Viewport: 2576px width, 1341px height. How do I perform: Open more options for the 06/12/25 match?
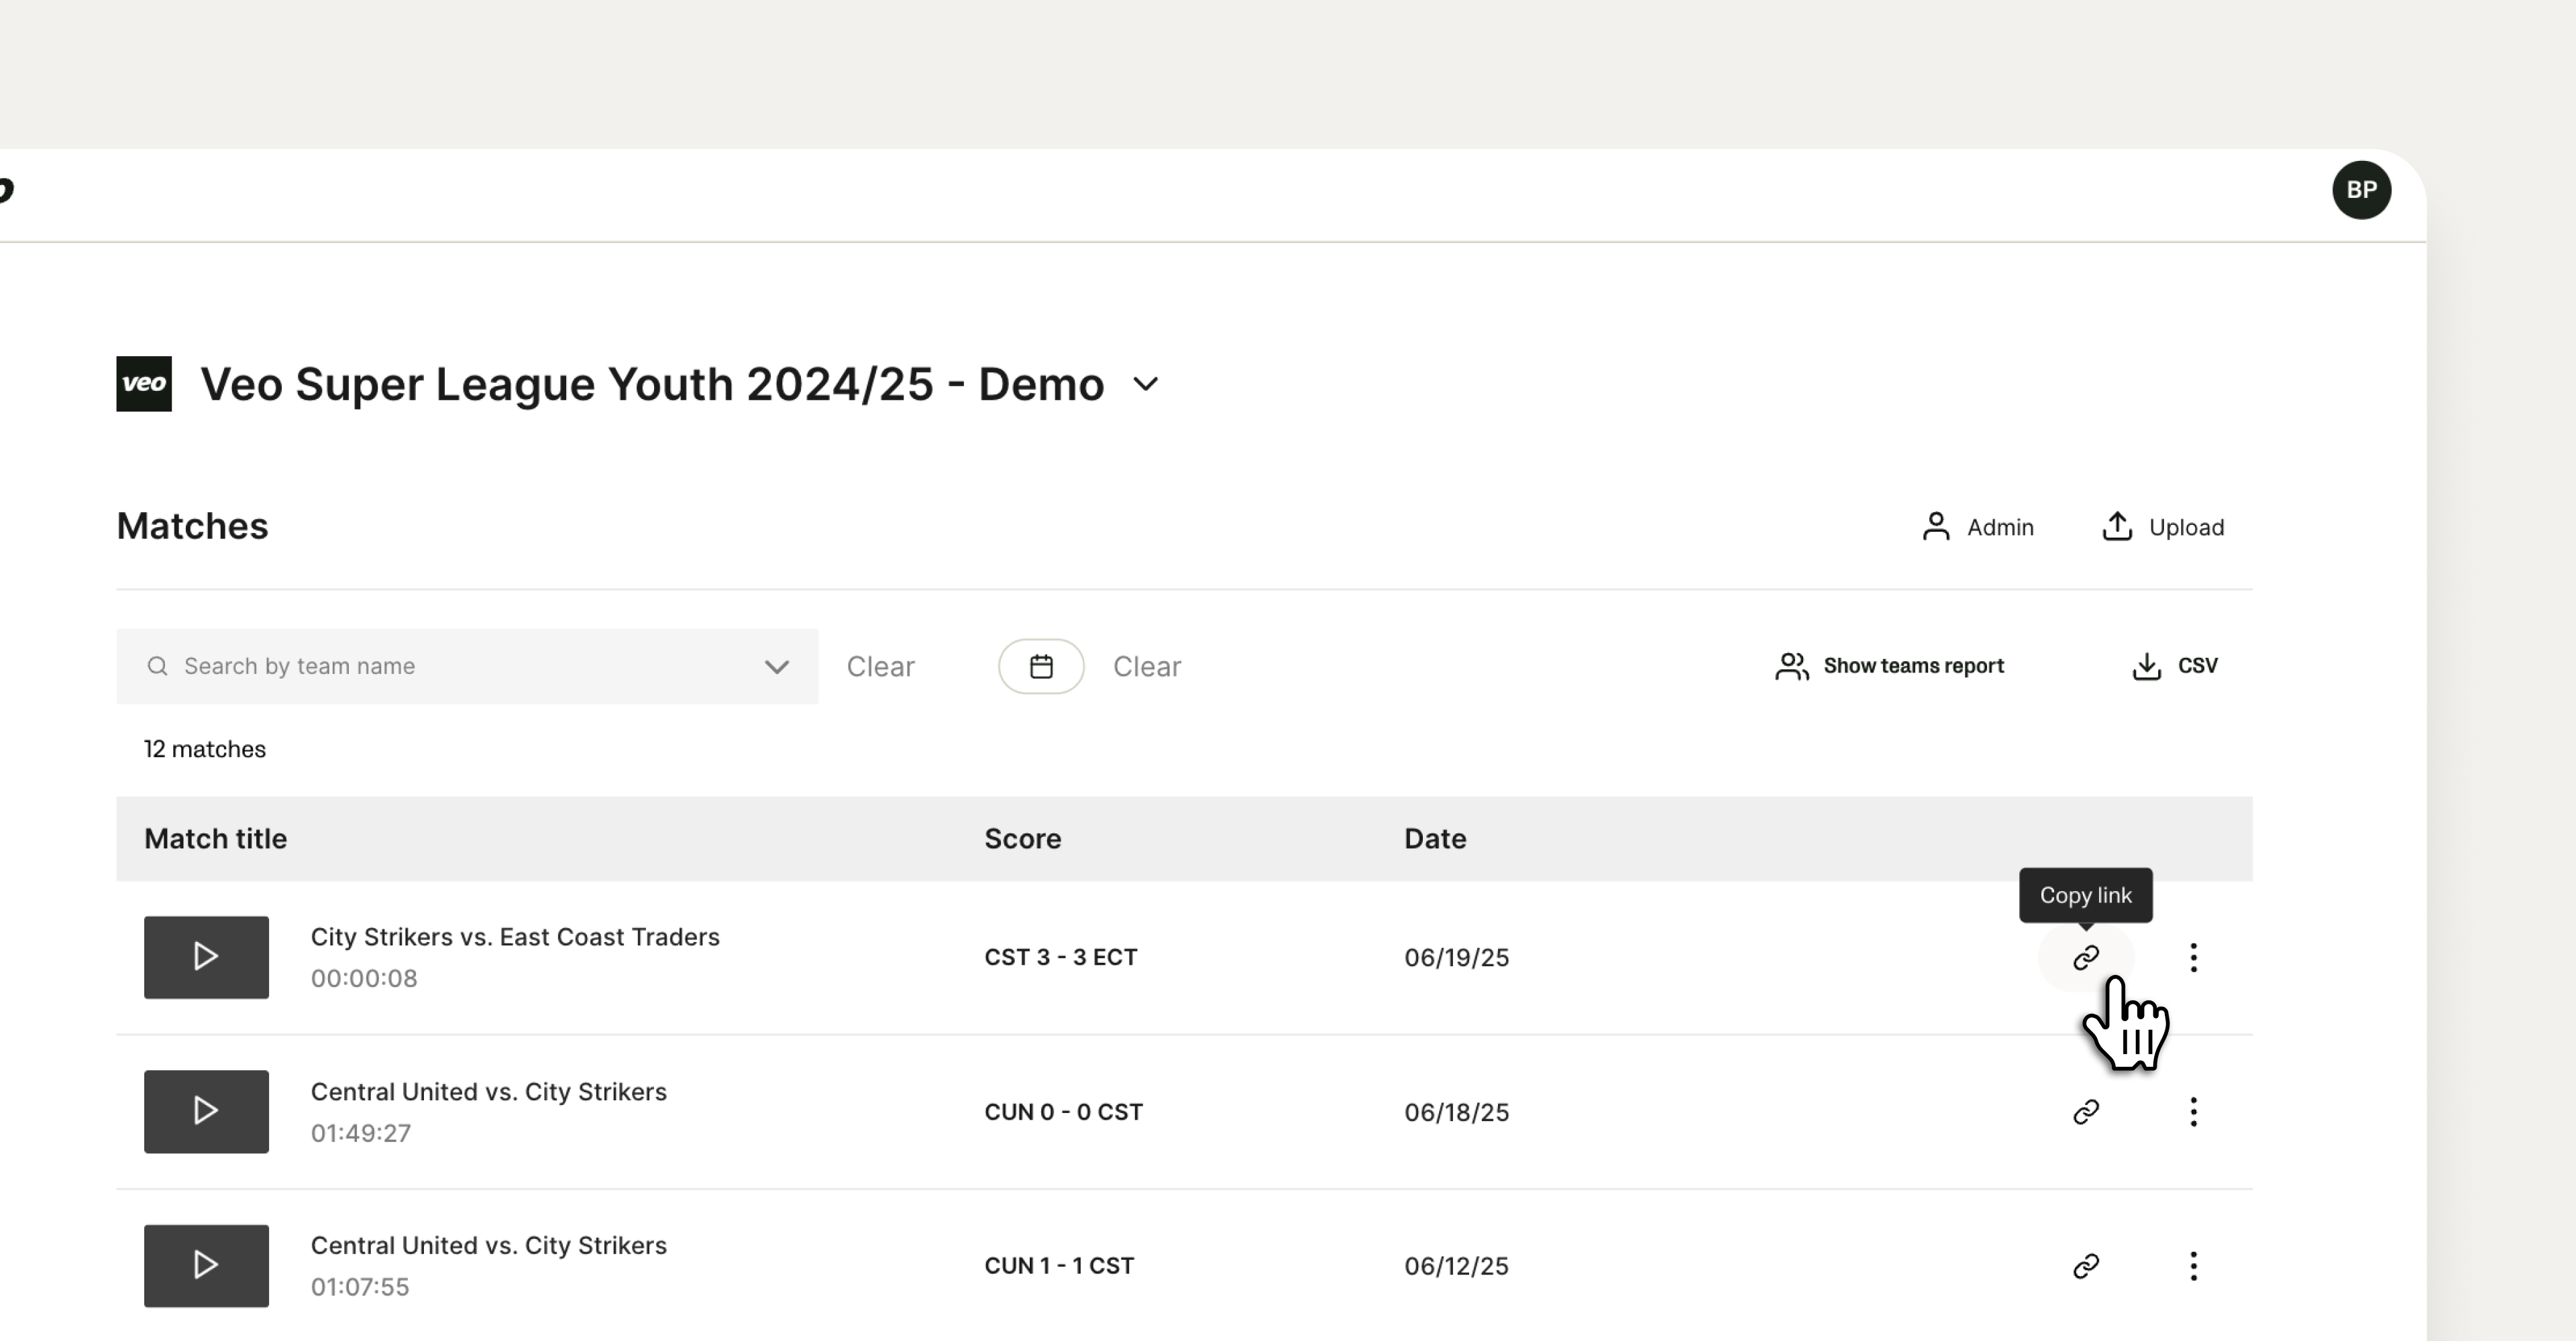click(x=2193, y=1266)
